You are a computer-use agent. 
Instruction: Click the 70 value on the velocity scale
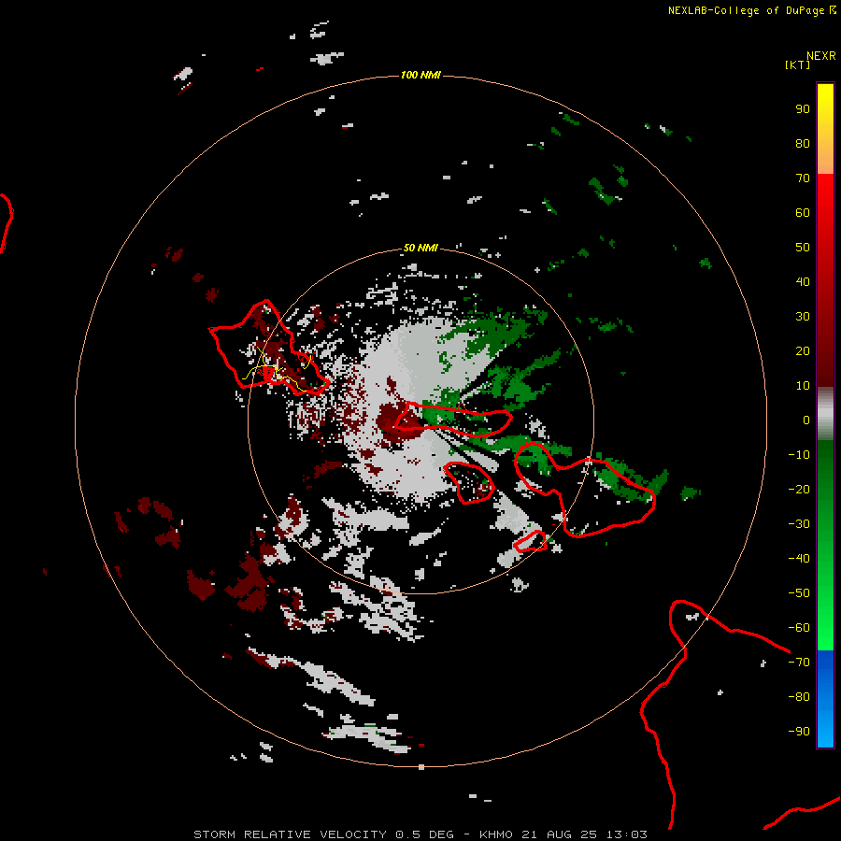pos(803,178)
